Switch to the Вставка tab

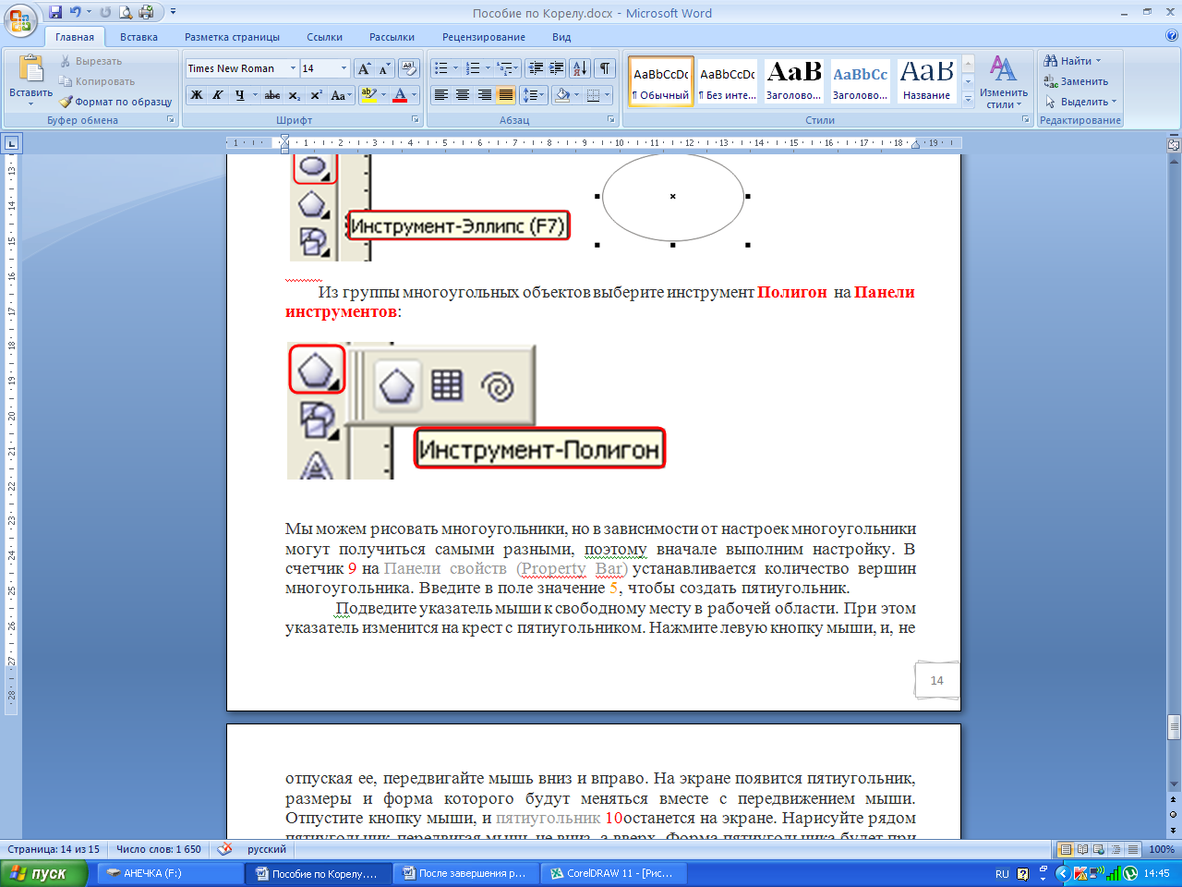pos(139,37)
